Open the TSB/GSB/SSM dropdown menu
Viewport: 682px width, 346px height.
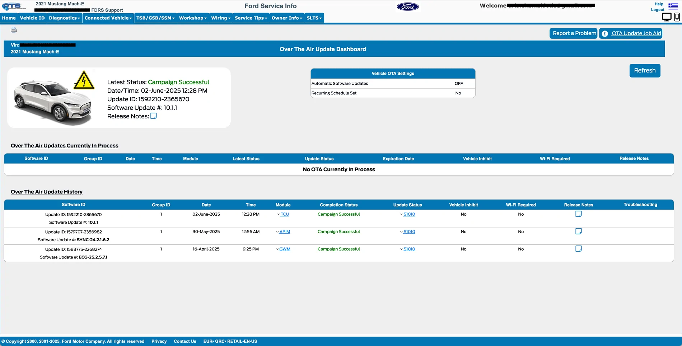(x=155, y=18)
